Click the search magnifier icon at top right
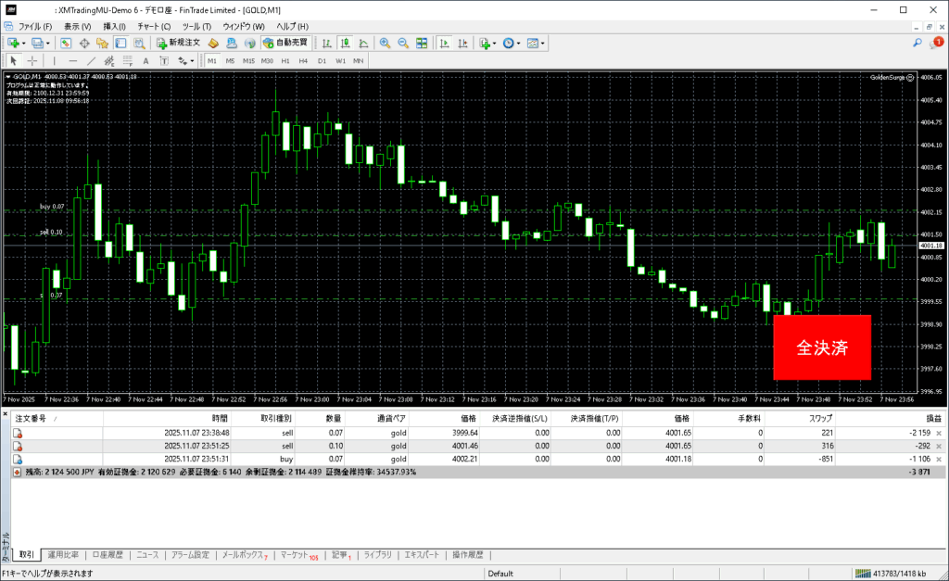This screenshot has height=581, width=949. (917, 43)
